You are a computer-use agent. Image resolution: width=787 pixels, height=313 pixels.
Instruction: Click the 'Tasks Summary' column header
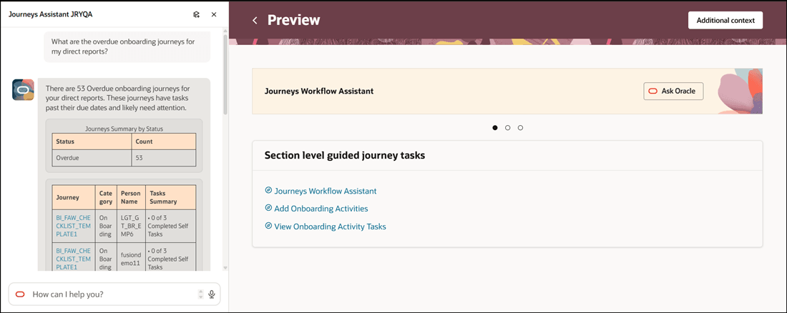[171, 197]
